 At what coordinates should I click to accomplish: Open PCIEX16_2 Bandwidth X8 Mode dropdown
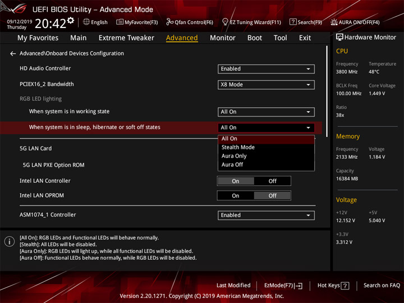[x=266, y=85]
